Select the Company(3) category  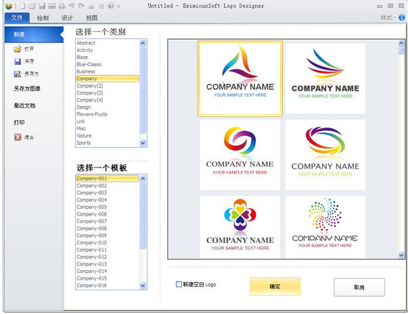pyautogui.click(x=108, y=93)
